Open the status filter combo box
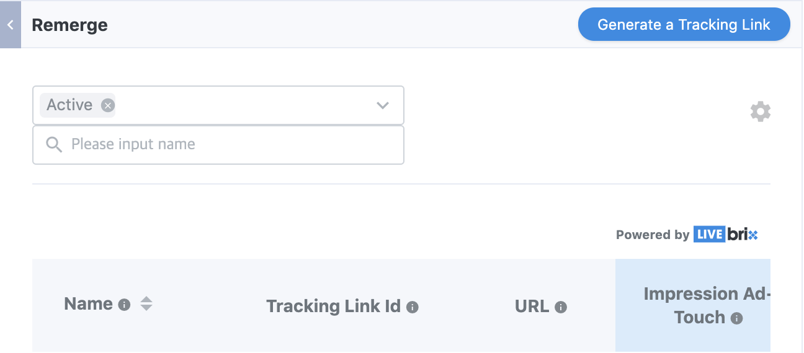This screenshot has height=353, width=804. click(218, 105)
